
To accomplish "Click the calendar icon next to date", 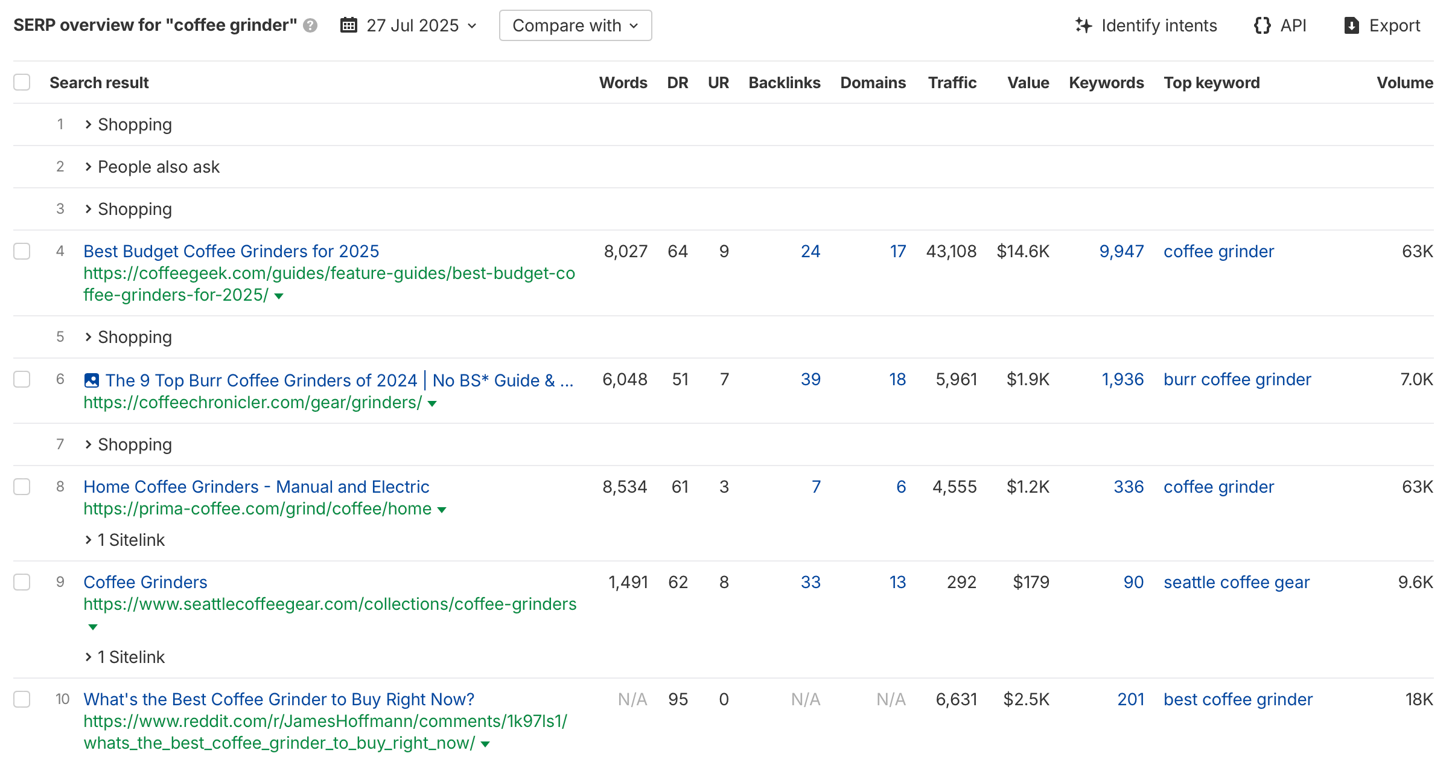I will pos(349,25).
